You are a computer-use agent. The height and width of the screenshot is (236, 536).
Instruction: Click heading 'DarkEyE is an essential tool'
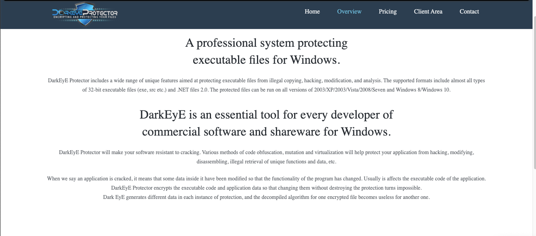tap(266, 115)
